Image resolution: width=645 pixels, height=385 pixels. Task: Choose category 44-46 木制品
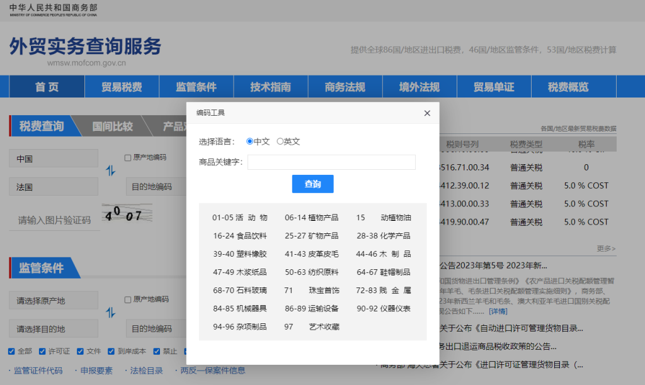[x=384, y=254]
